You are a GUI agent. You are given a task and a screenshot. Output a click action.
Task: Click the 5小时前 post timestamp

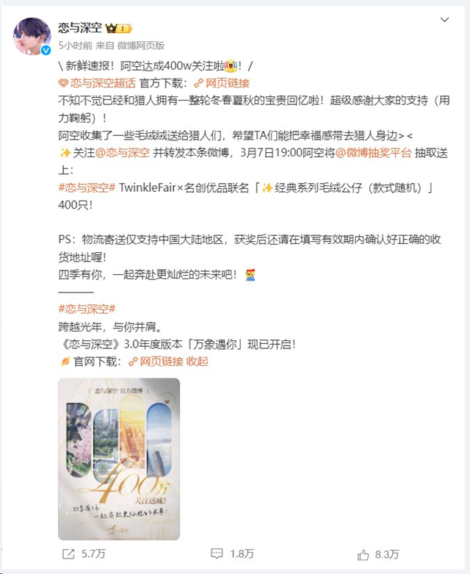pyautogui.click(x=76, y=46)
